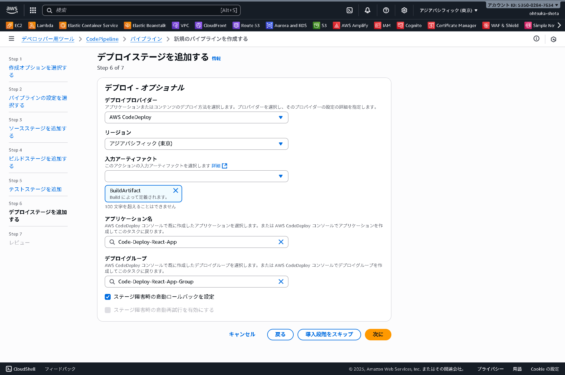Image resolution: width=565 pixels, height=375 pixels.
Task: Open the AWS services grid menu
Action: 33,10
